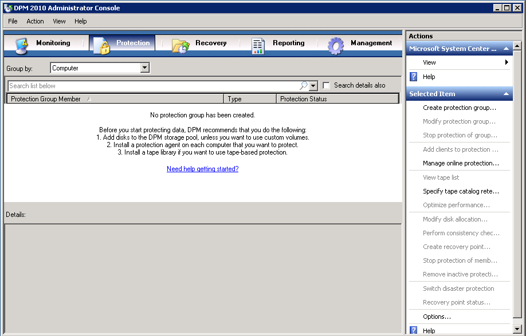Click the 'Actions' pane header text

(421, 36)
